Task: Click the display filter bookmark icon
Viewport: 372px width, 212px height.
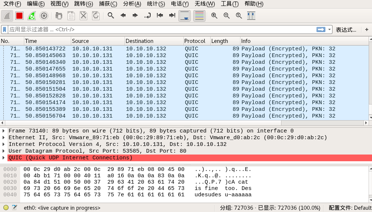Action: coord(4,29)
